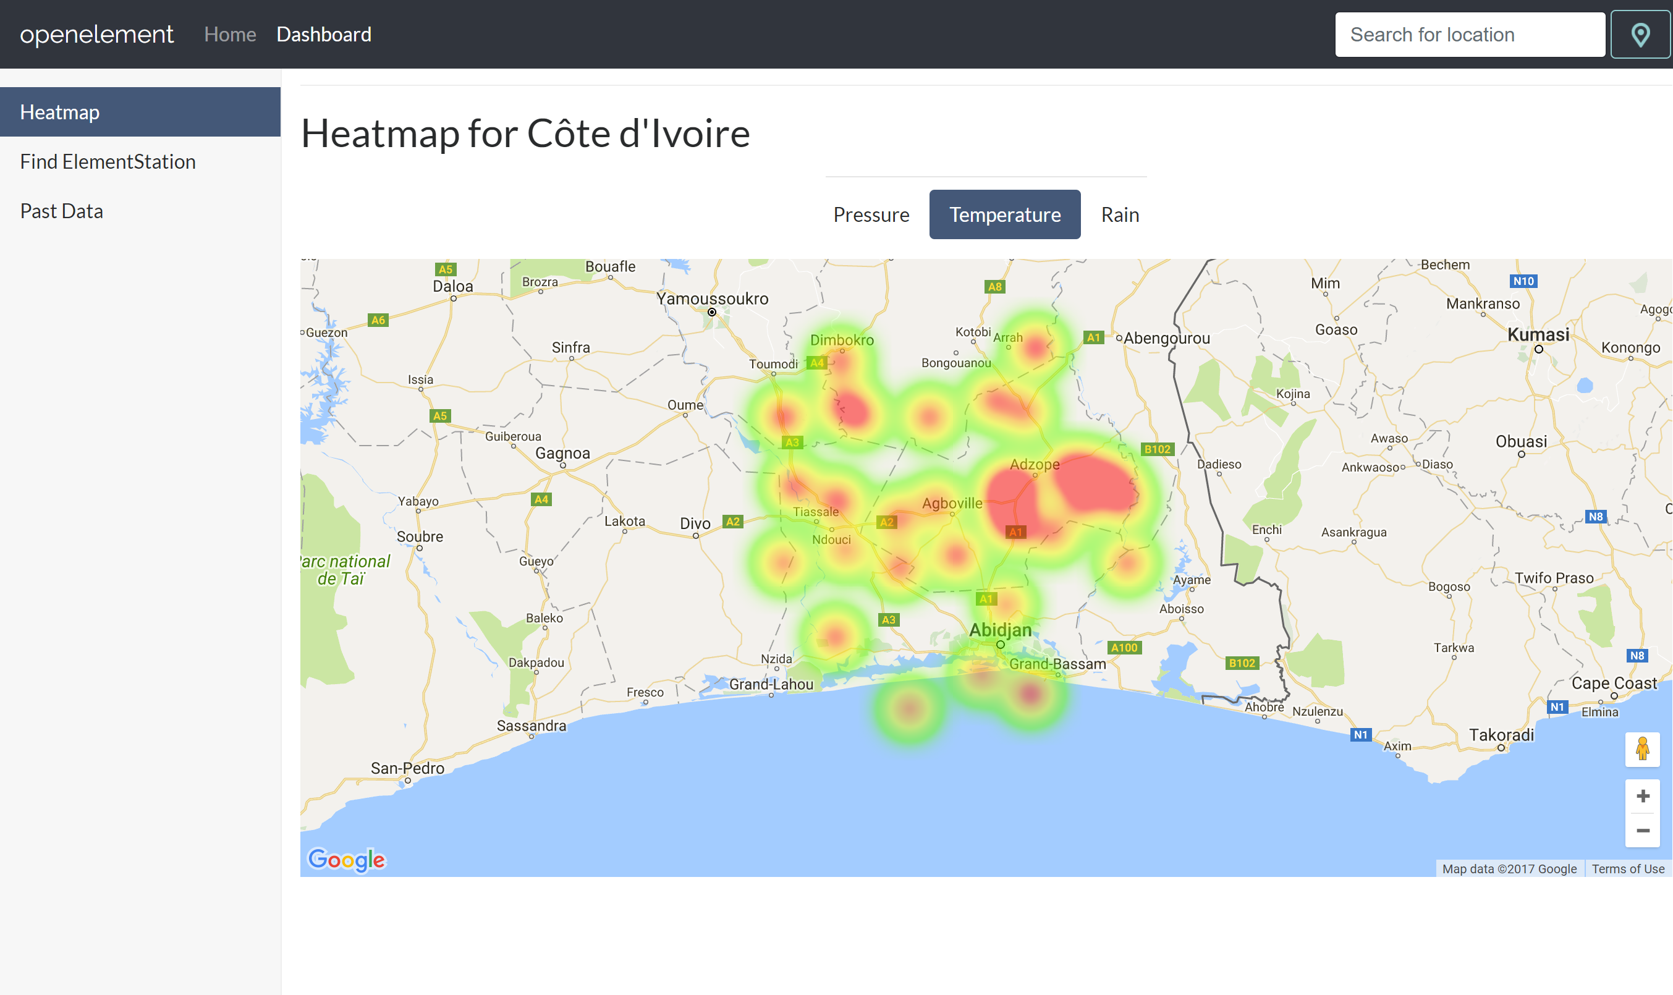Click the A8 road marker on map

[x=994, y=286]
